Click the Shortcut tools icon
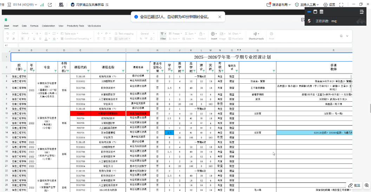Image resolution: width=371 pixels, height=192 pixels. [256, 34]
